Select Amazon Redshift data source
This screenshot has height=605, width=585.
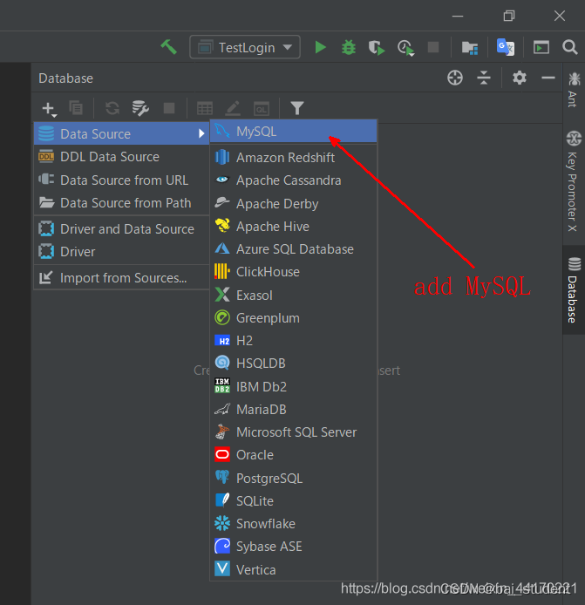point(293,158)
